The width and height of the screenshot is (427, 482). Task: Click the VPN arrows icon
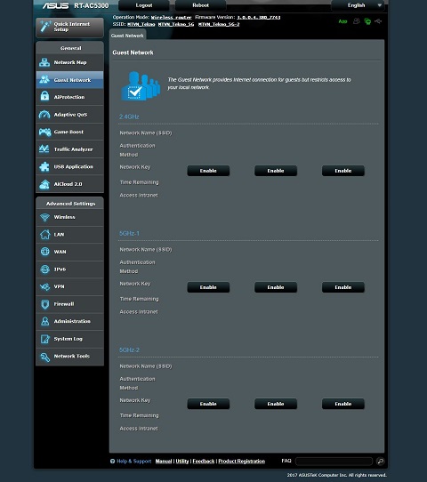44,286
